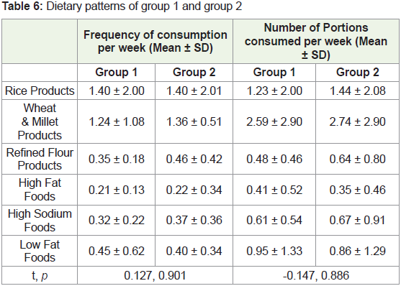Image resolution: width=401 pixels, height=286 pixels.
Task: Select the cell containing 0.95 ± 1.33
Action: [x=274, y=251]
